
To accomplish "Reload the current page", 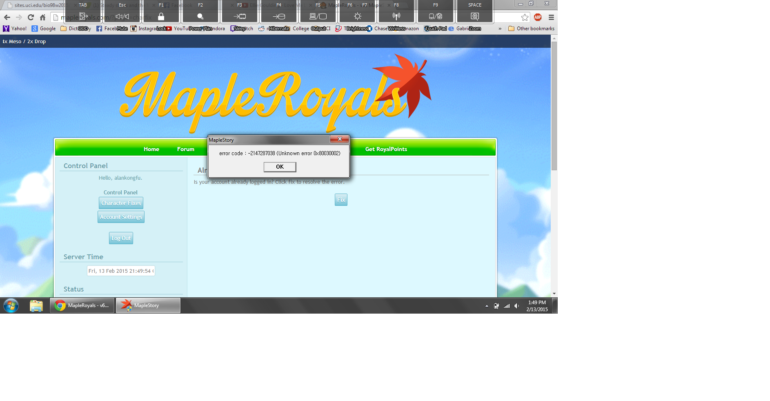I will [x=31, y=17].
